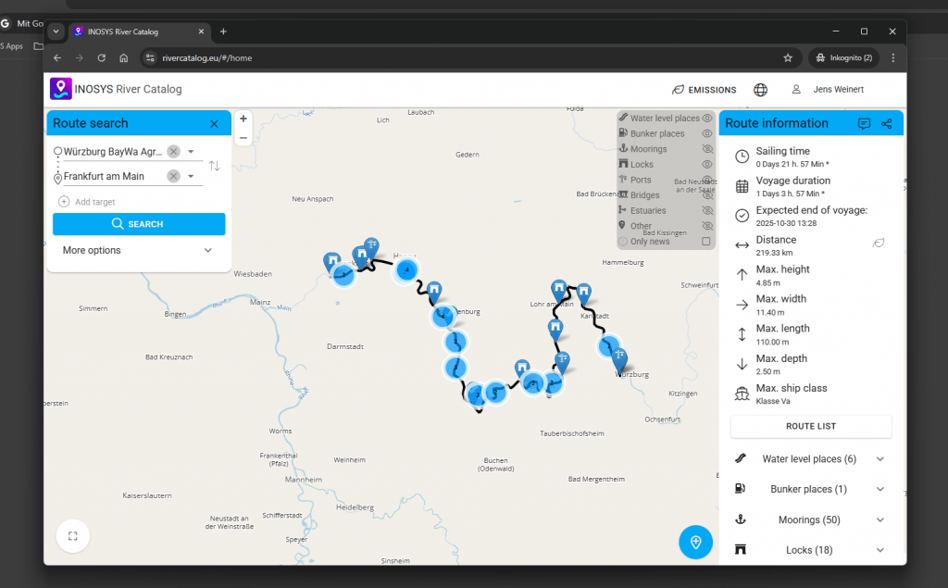Expand Water level places (6) list
Image resolution: width=948 pixels, height=588 pixels.
click(x=879, y=459)
